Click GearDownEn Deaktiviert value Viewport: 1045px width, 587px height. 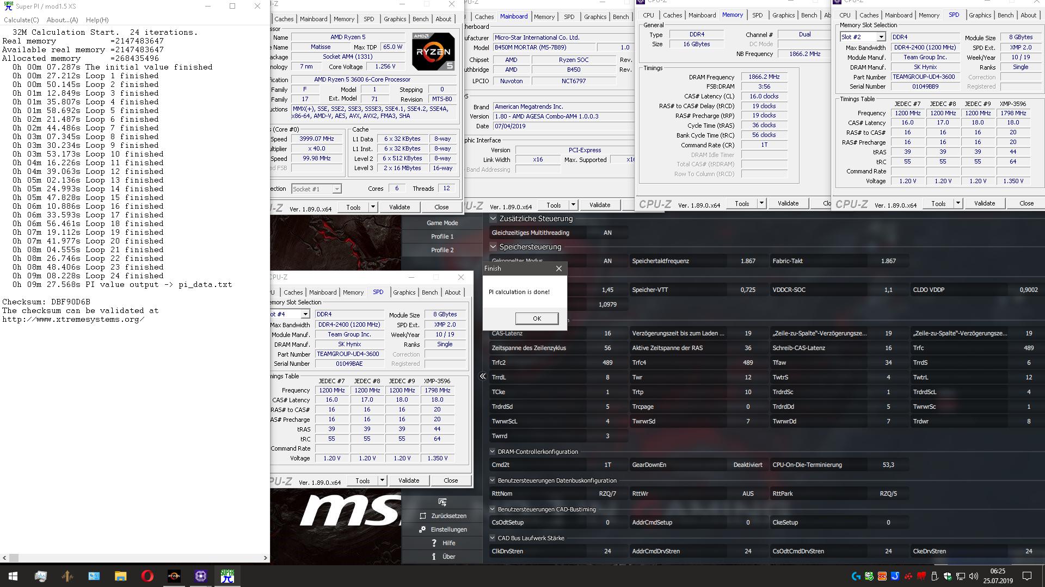(748, 465)
